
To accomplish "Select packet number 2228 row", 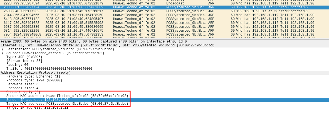I will tap(111, 4).
